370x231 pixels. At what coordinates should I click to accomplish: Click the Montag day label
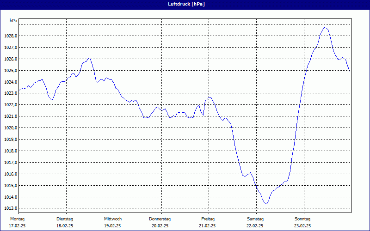click(17, 219)
